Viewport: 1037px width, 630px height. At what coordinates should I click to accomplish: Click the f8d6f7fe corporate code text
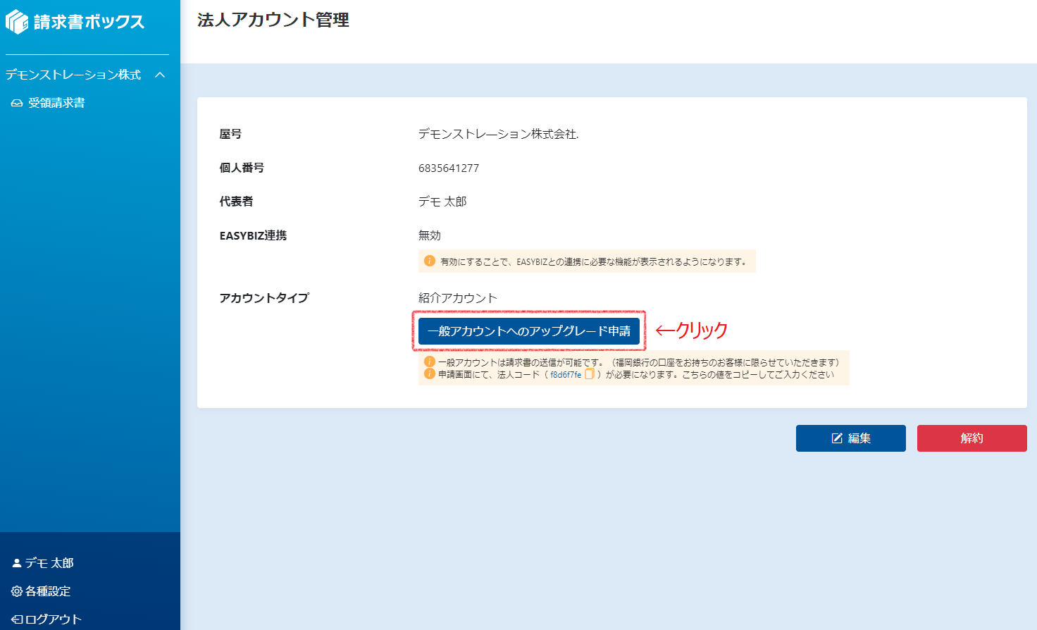point(566,375)
